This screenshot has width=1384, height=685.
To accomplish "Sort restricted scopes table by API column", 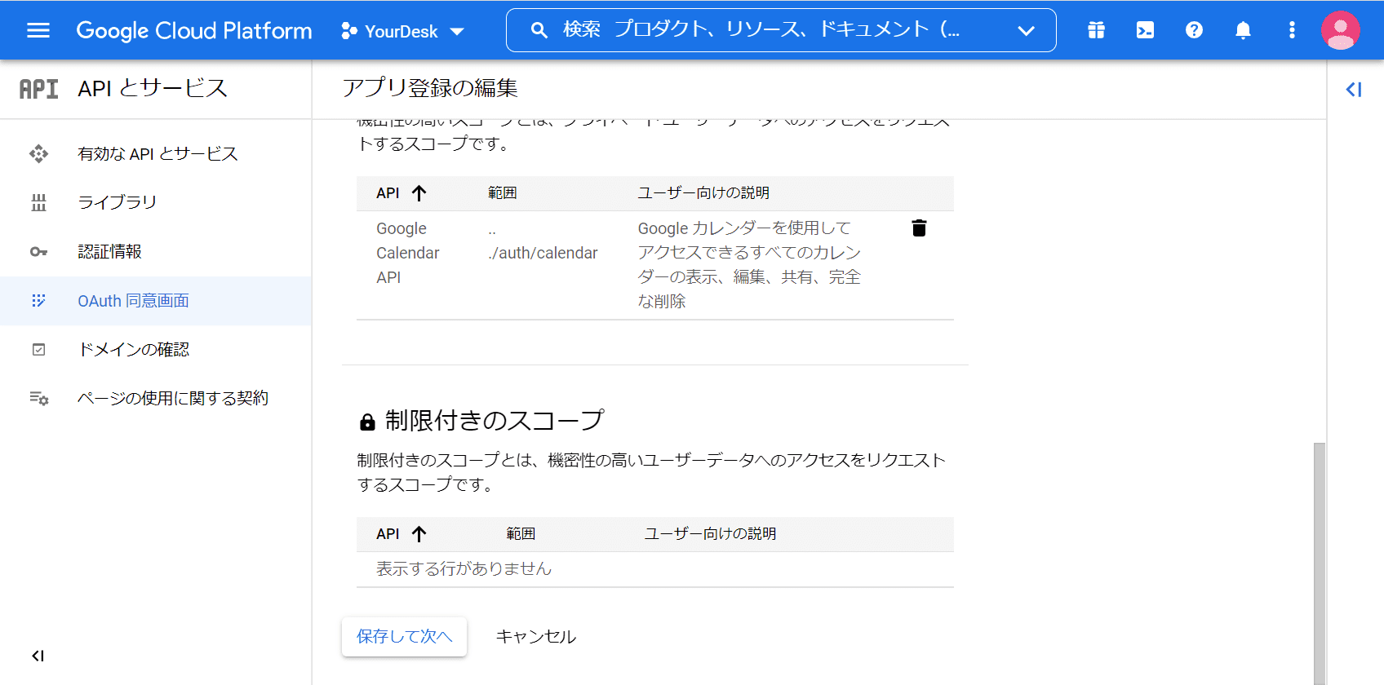I will (401, 534).
